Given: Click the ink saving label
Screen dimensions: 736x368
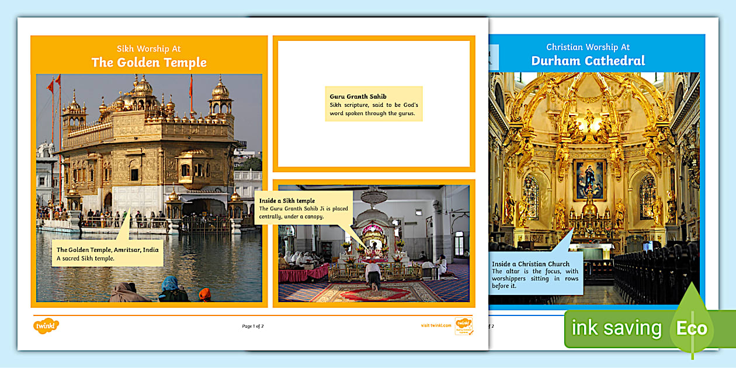Looking at the screenshot, I should (616, 328).
